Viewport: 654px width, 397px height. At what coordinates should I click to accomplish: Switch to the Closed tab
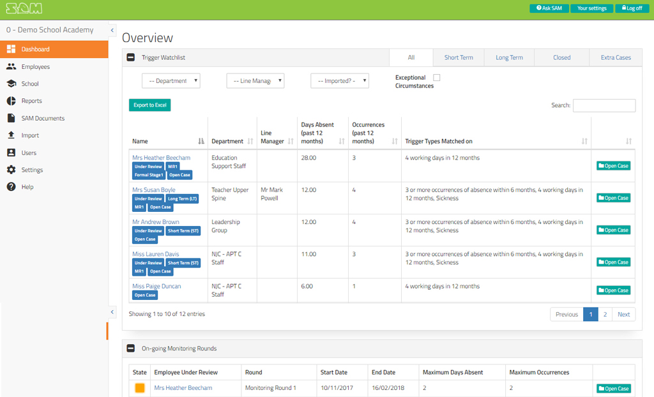[562, 57]
